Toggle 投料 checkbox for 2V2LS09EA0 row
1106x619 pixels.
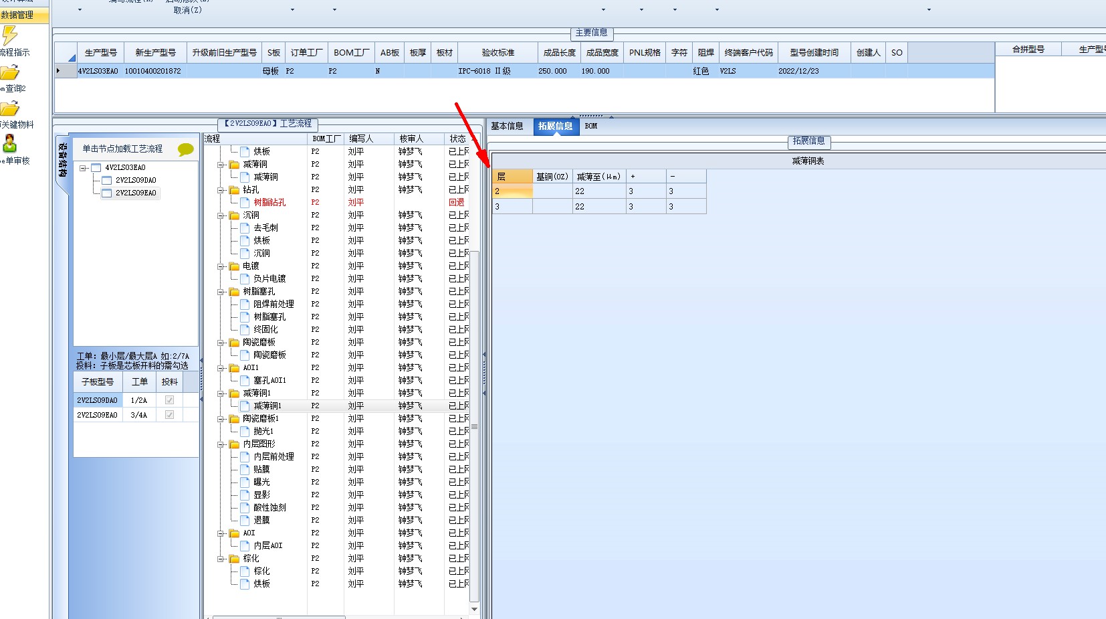pyautogui.click(x=169, y=415)
